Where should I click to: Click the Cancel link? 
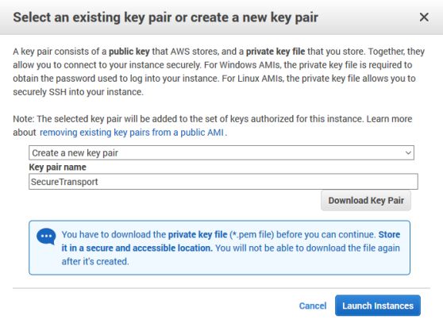[313, 306]
